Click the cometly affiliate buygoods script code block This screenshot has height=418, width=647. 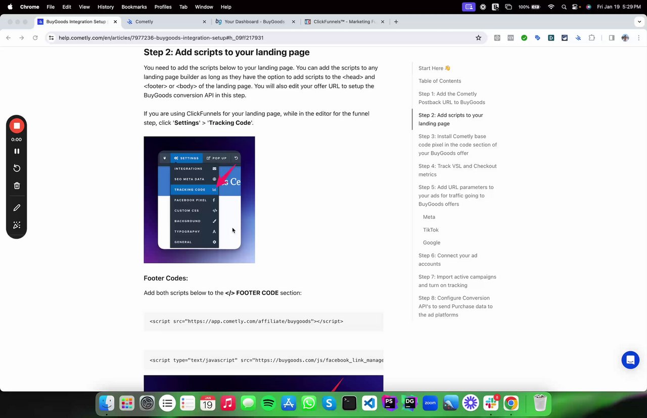click(263, 321)
